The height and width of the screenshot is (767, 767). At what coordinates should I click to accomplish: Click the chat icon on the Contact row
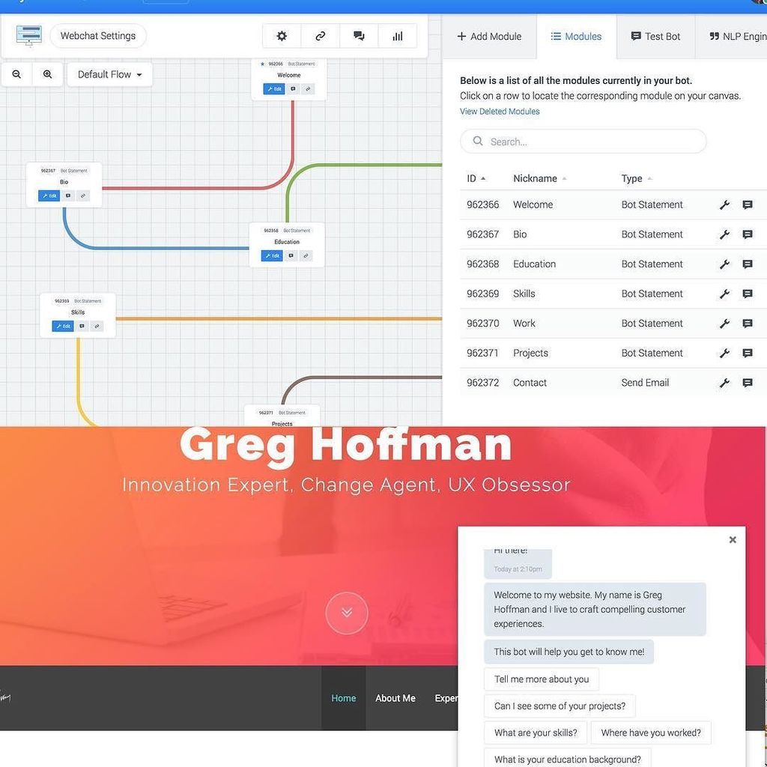[x=747, y=383]
